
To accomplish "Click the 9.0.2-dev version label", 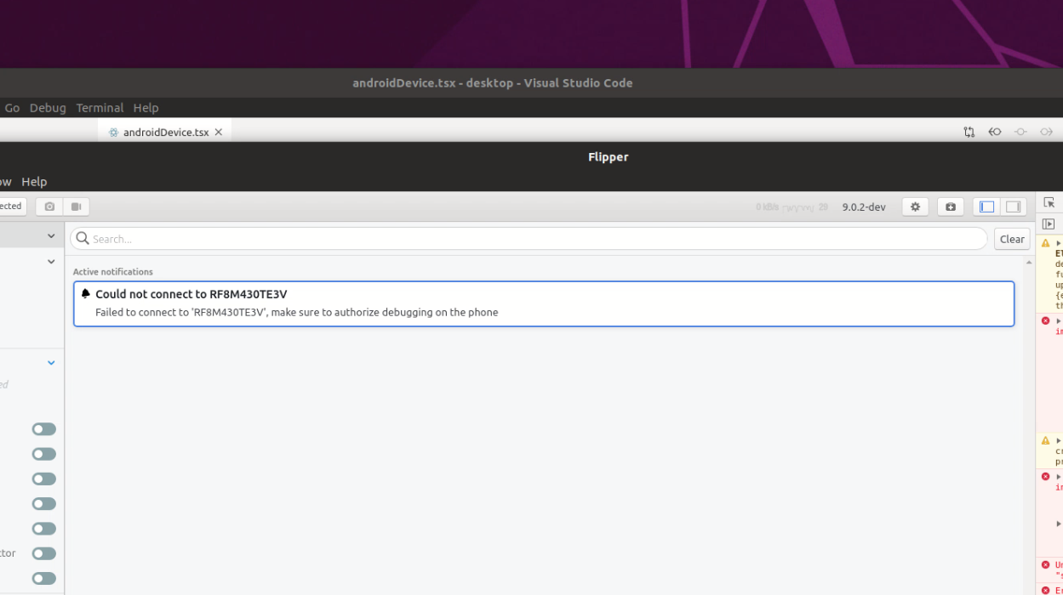I will 864,207.
